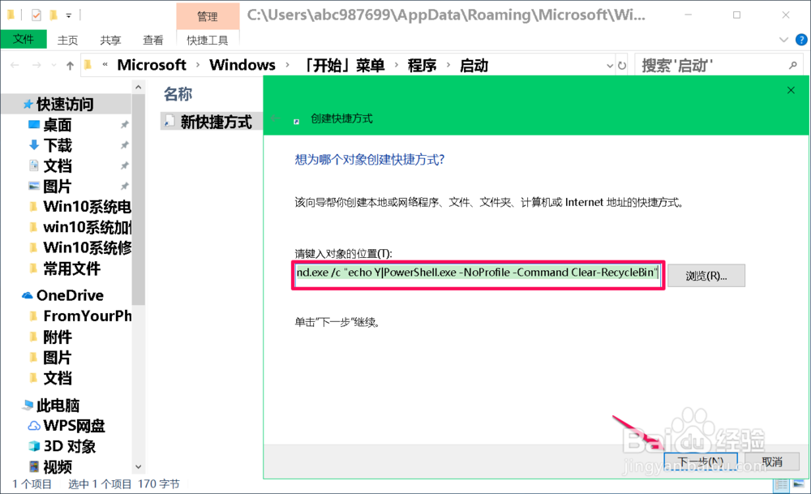This screenshot has height=494, width=811.
Task: Click the Properties icon in Quick Access Toolbar
Action: point(35,14)
